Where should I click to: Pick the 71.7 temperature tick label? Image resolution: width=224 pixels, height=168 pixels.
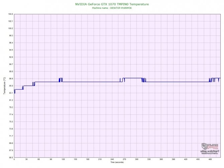[11, 136]
